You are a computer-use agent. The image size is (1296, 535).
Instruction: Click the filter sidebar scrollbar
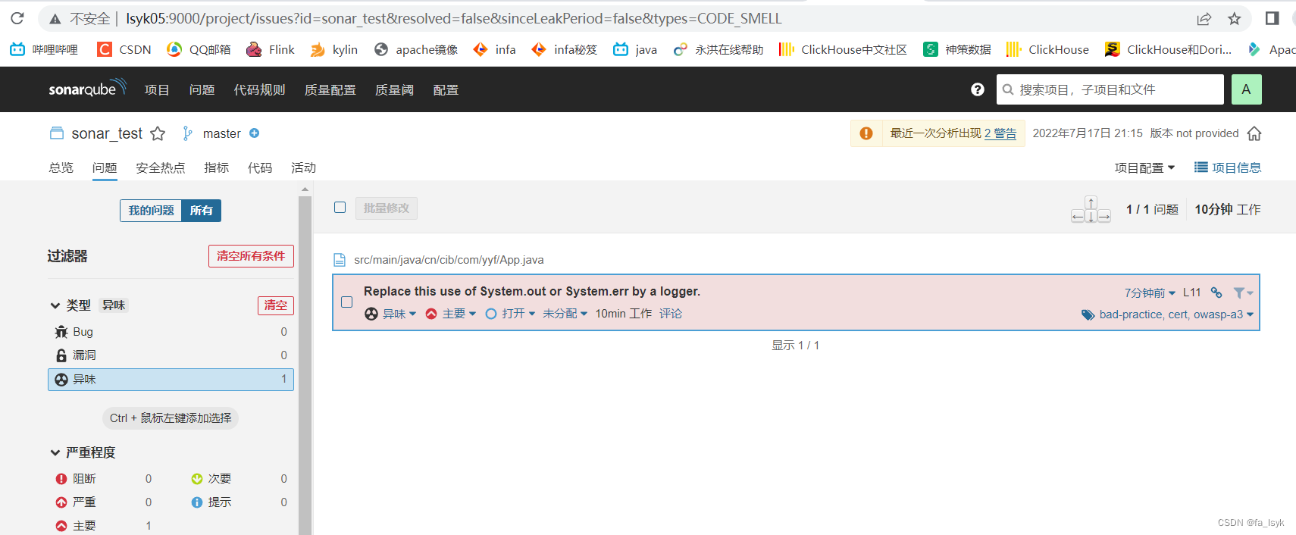click(x=305, y=364)
